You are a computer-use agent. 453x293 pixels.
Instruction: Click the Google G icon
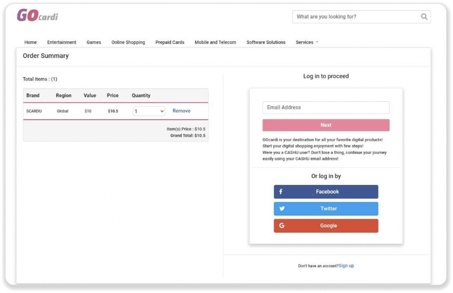[282, 226]
